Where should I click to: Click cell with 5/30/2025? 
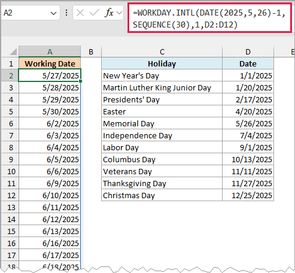pos(50,111)
